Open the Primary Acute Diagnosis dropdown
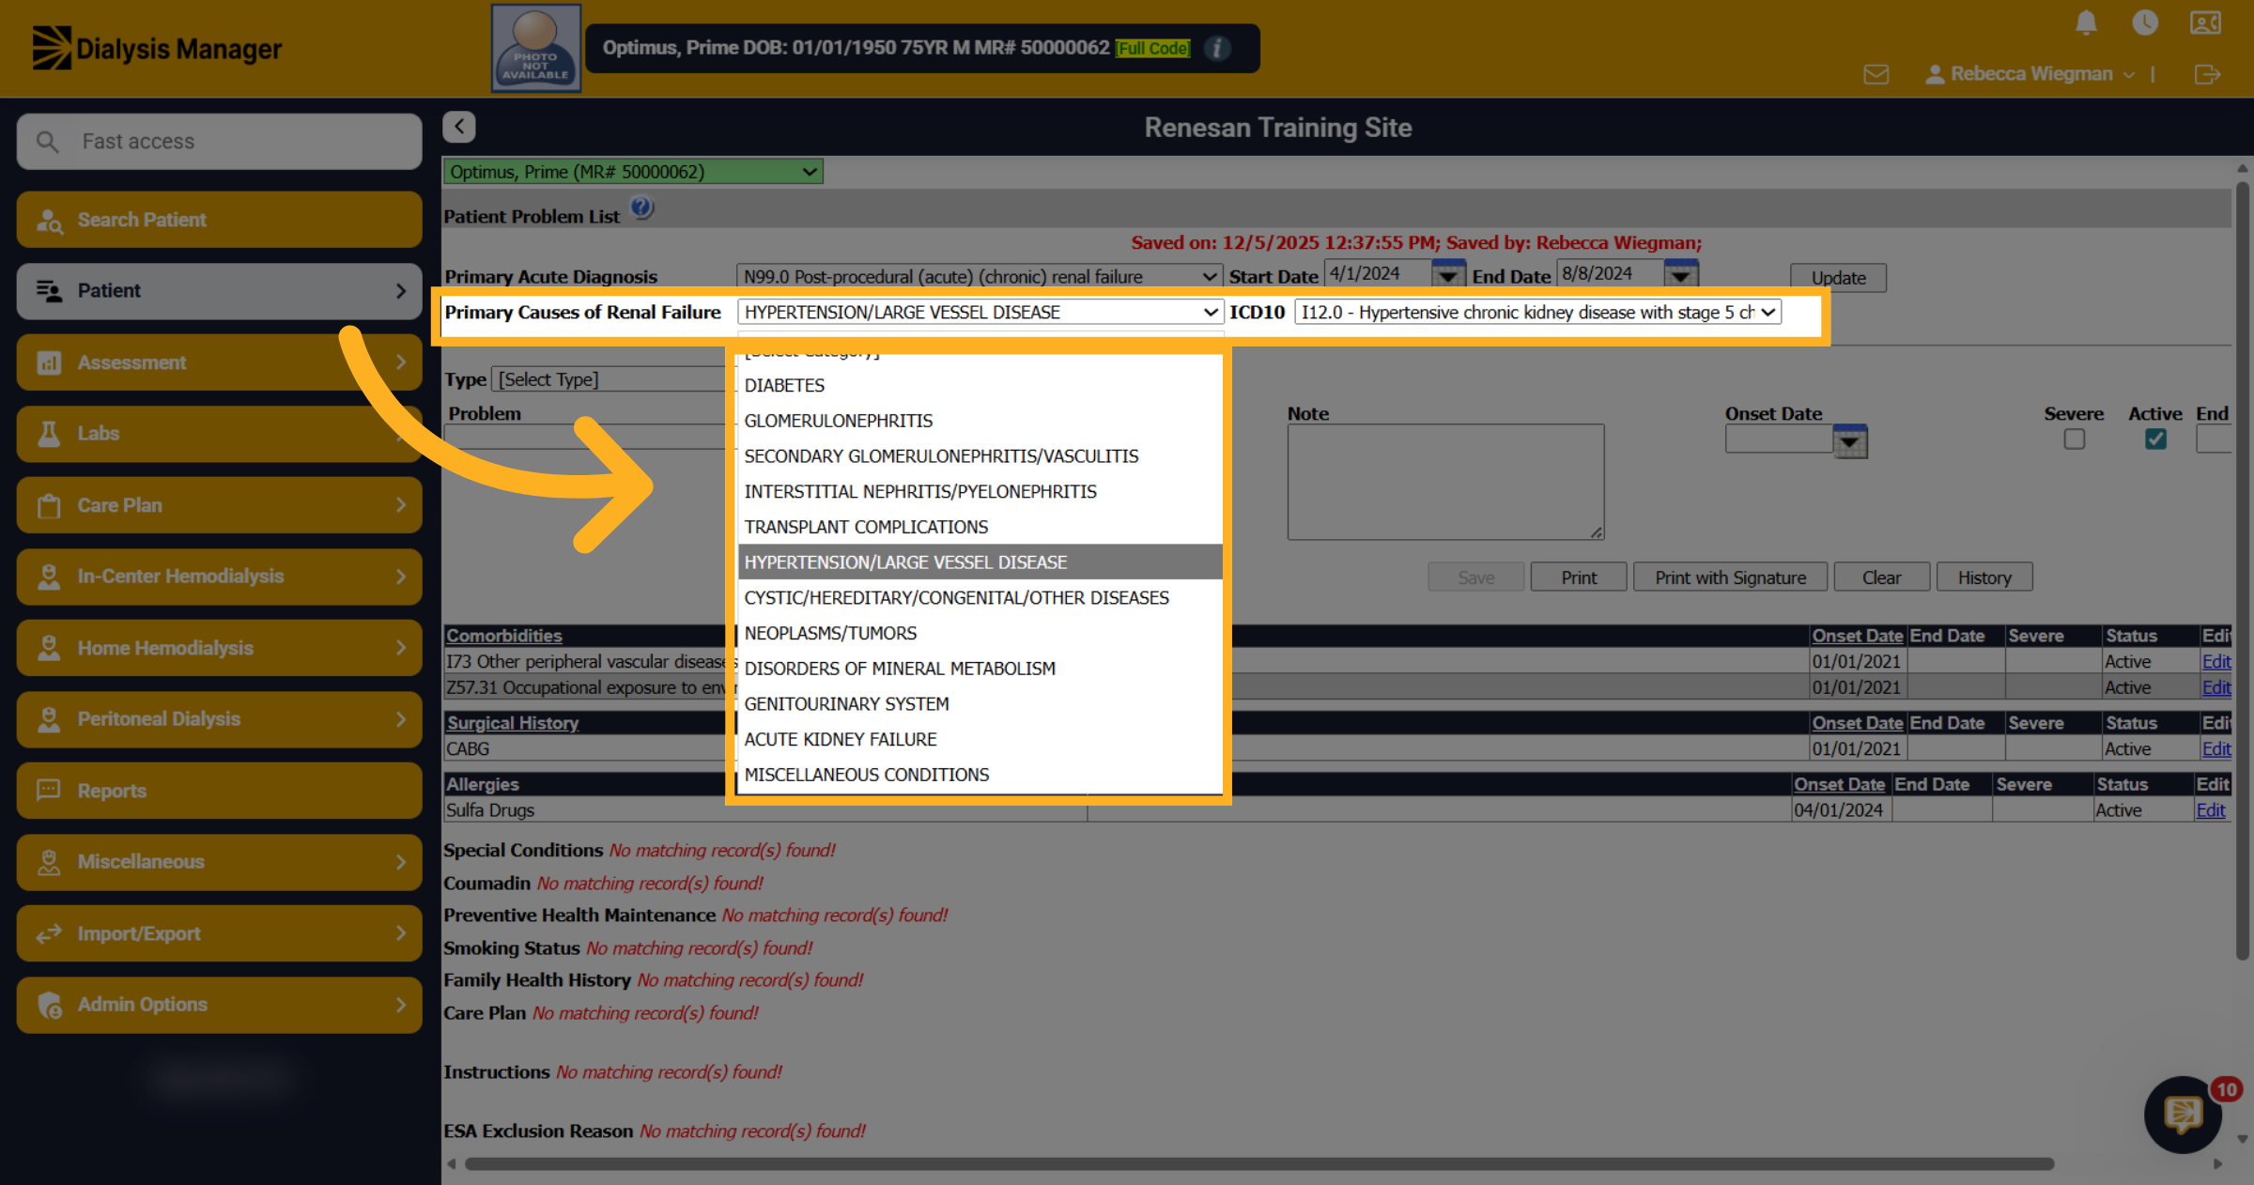Screen dimensions: 2254x1185 [979, 277]
